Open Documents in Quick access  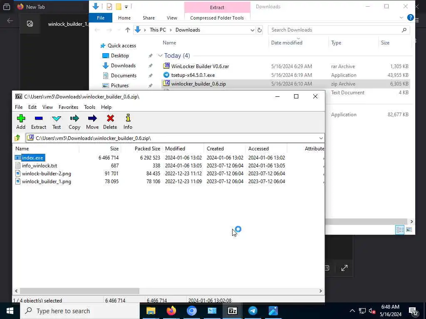coord(124,76)
